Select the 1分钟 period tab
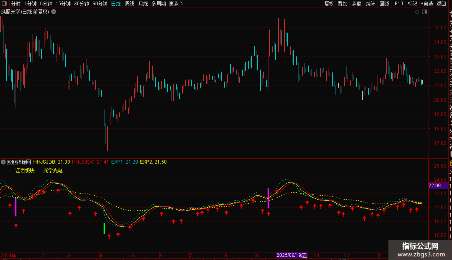 tap(30, 4)
